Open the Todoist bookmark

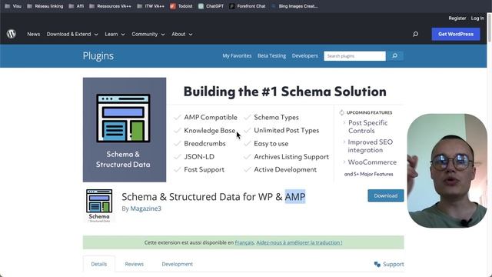coord(181,6)
